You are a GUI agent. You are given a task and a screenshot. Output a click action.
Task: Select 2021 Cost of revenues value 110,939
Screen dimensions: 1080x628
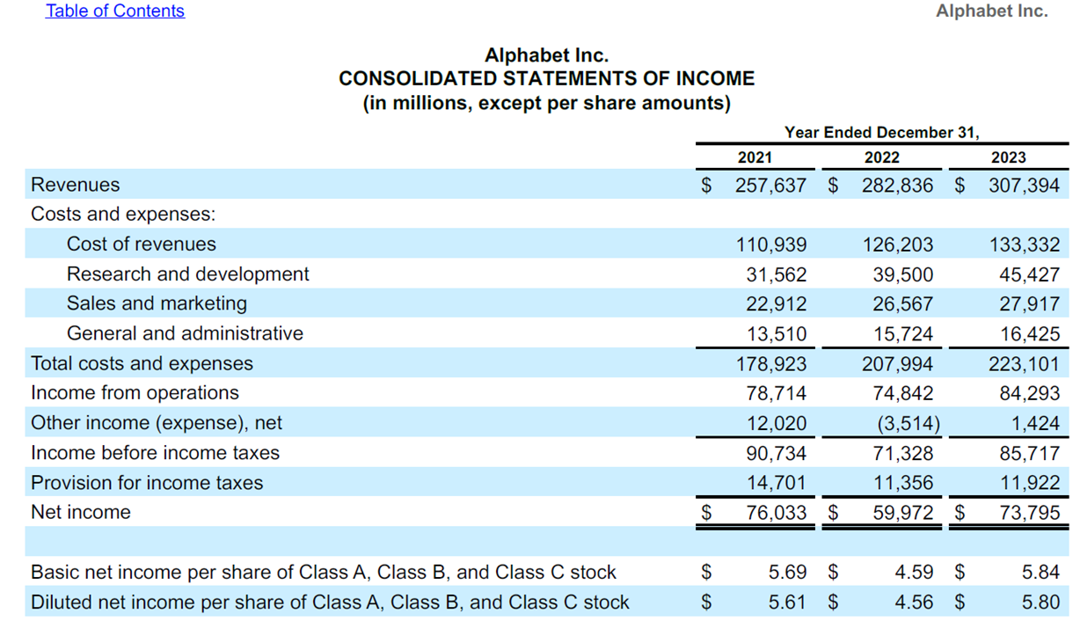(771, 245)
